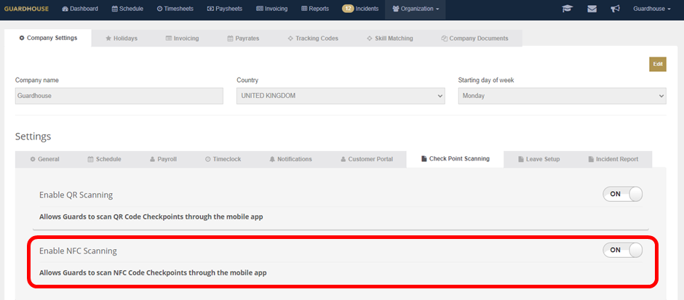Image resolution: width=684 pixels, height=300 pixels.
Task: Click the Company name input field
Action: (x=119, y=96)
